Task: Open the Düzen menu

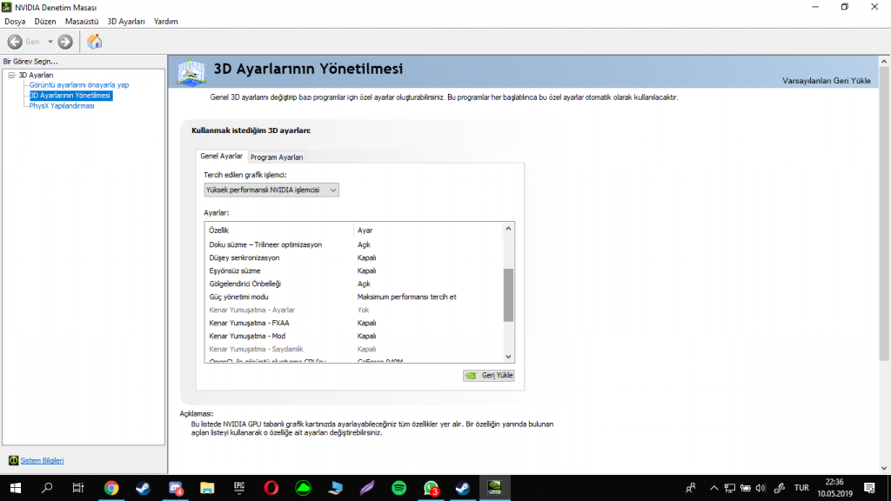Action: coord(45,22)
